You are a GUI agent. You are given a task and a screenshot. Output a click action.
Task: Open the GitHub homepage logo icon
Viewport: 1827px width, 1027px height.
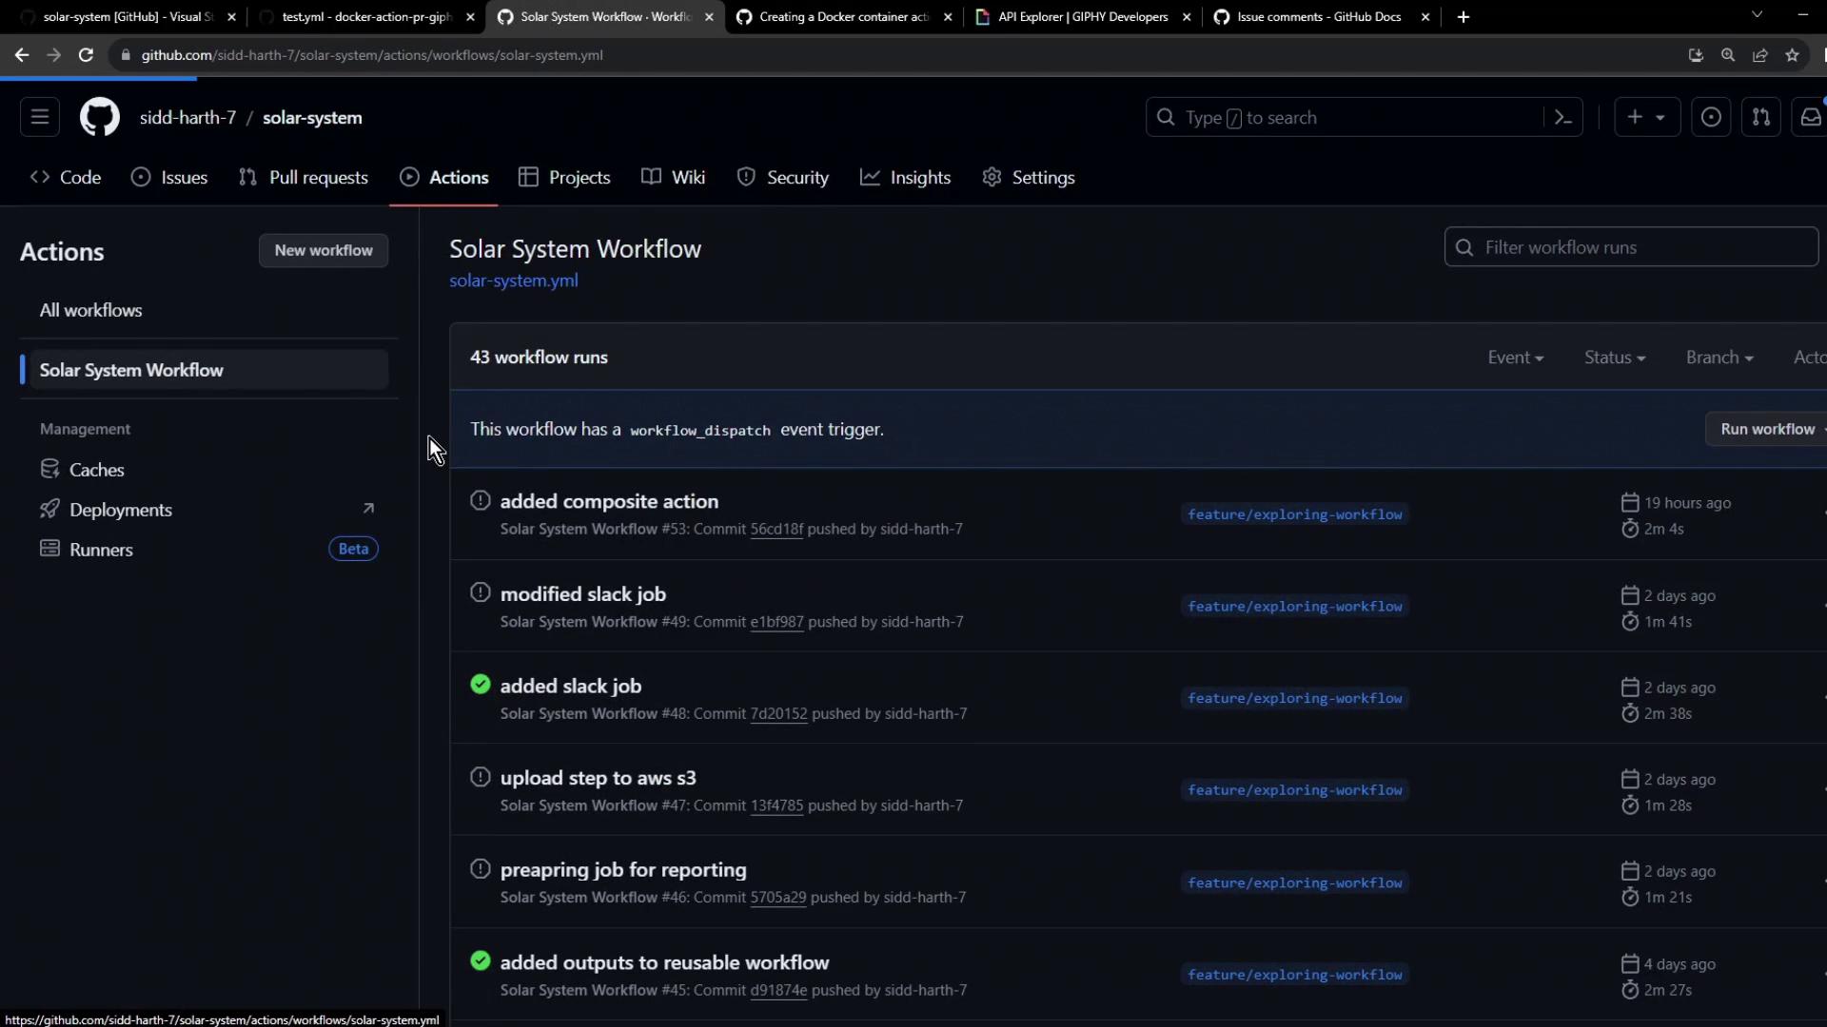[x=99, y=117]
